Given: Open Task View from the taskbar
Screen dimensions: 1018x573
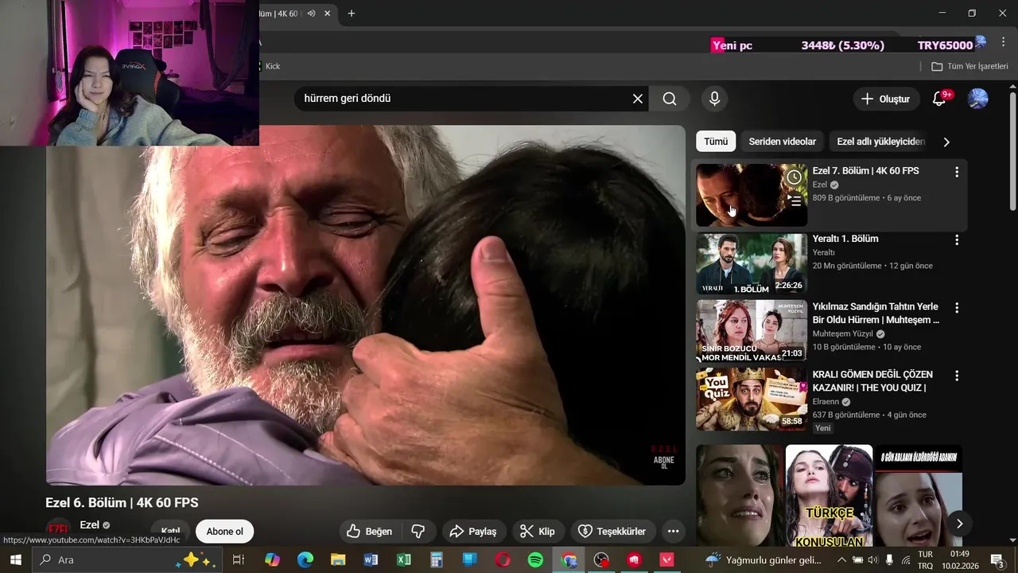Looking at the screenshot, I should tap(238, 560).
